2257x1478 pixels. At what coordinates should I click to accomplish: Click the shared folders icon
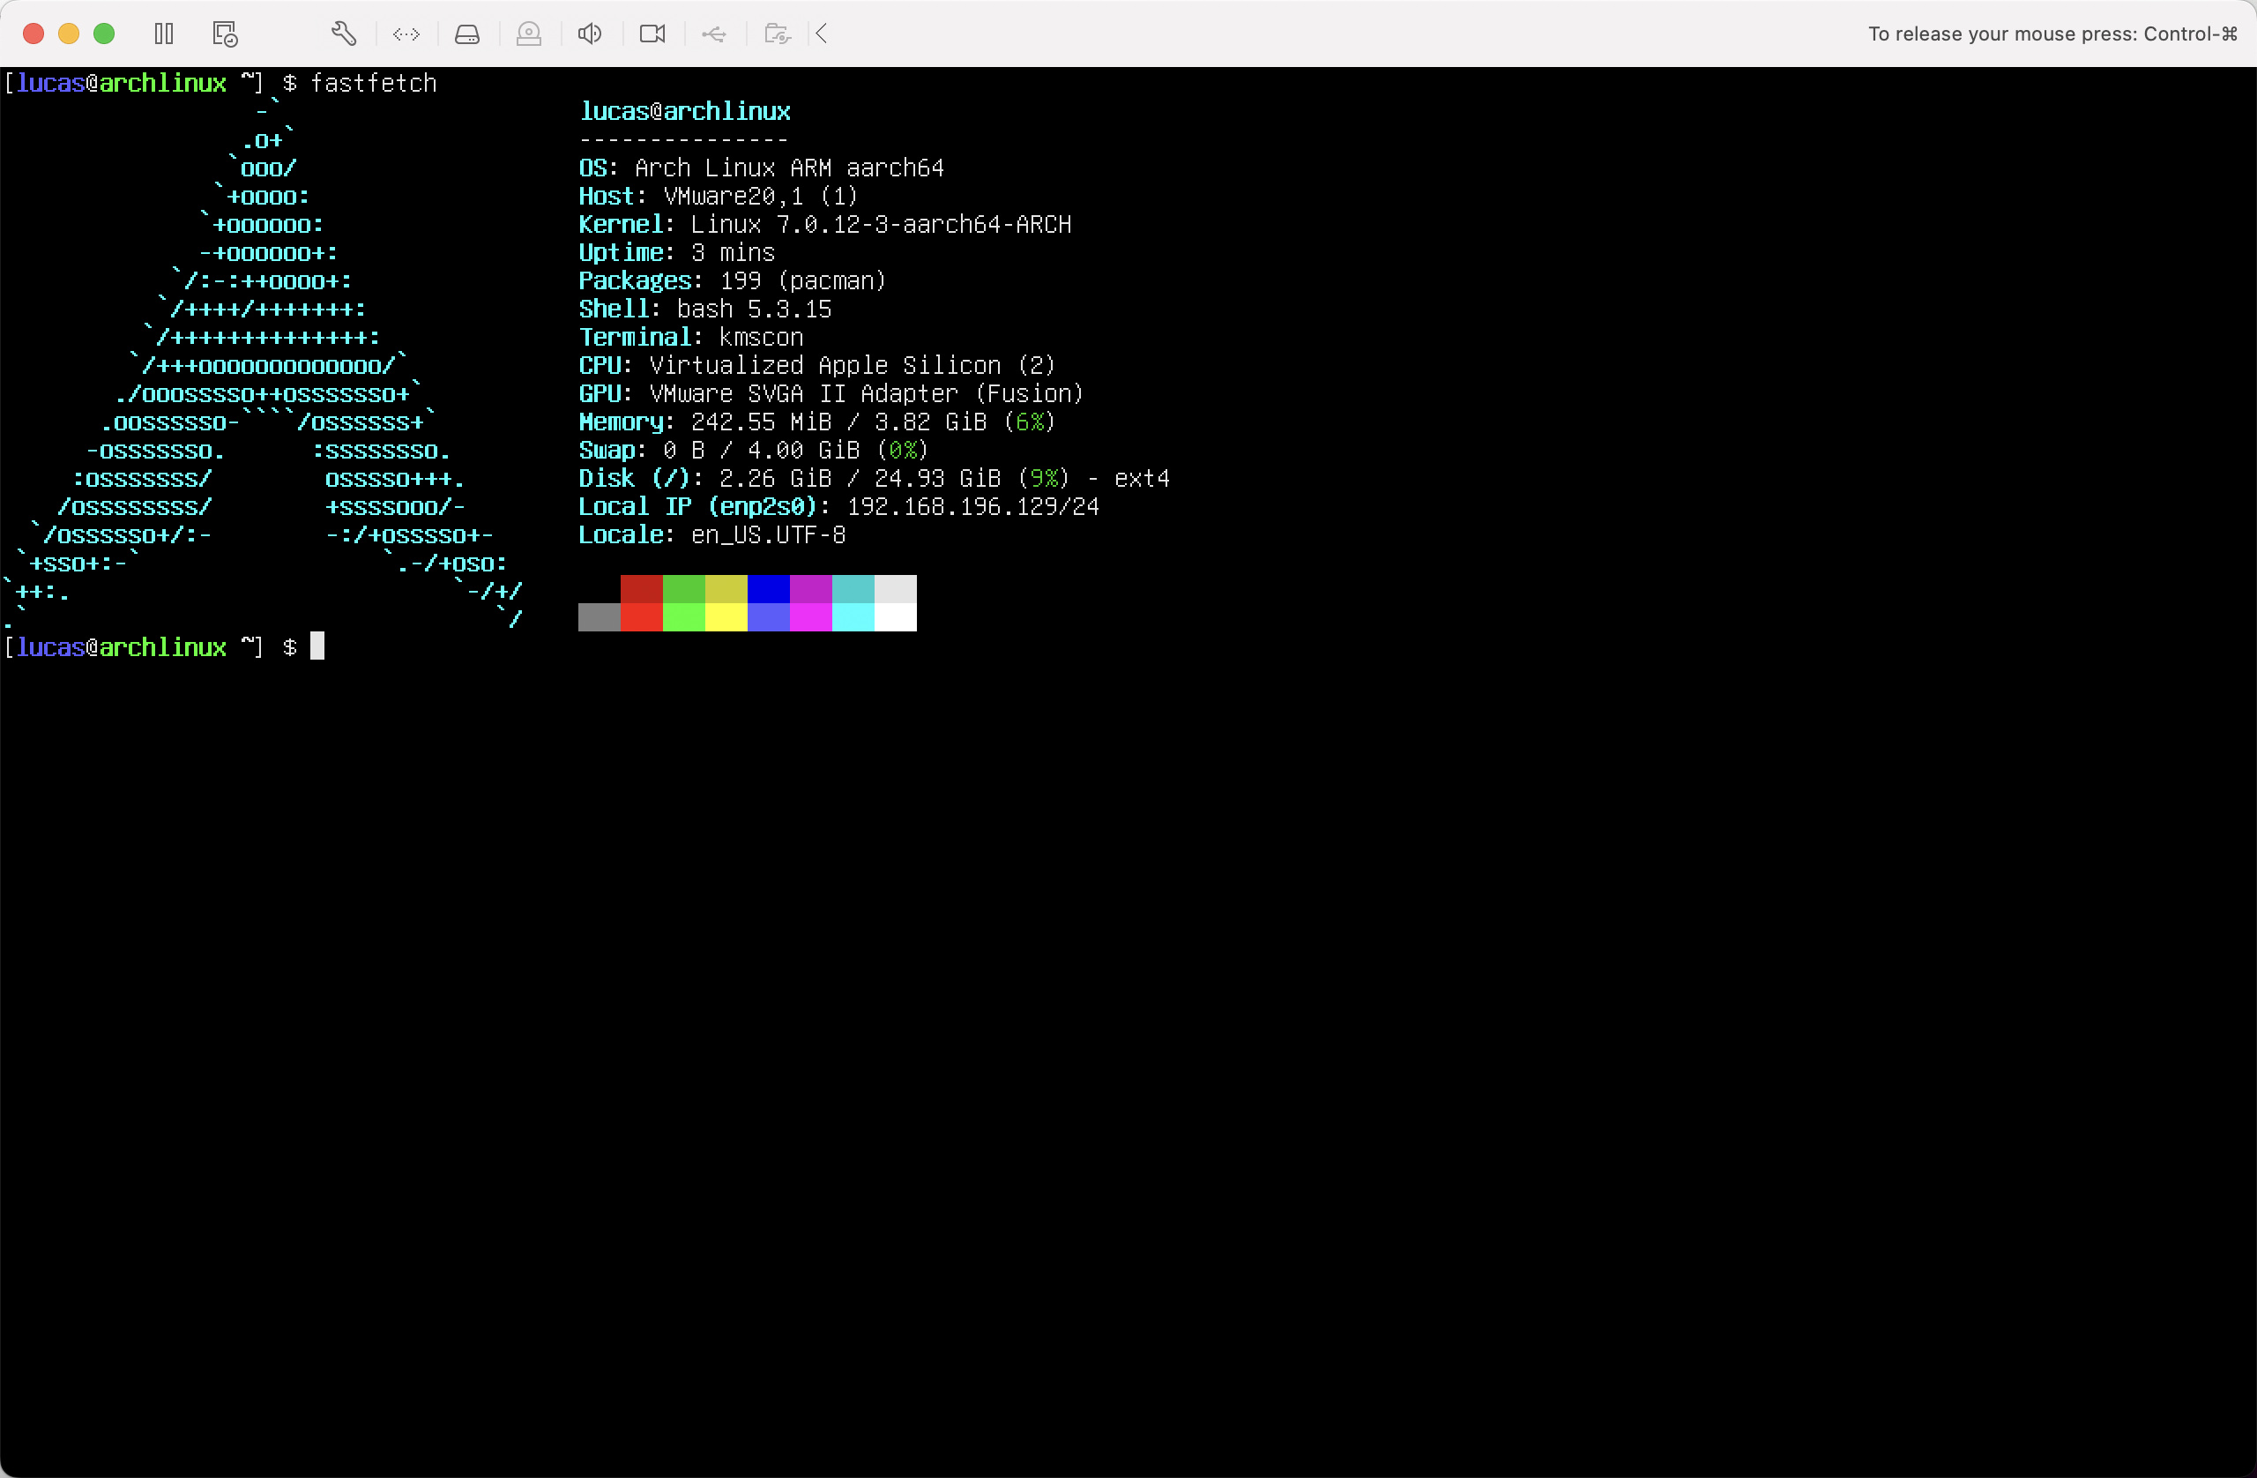point(777,34)
